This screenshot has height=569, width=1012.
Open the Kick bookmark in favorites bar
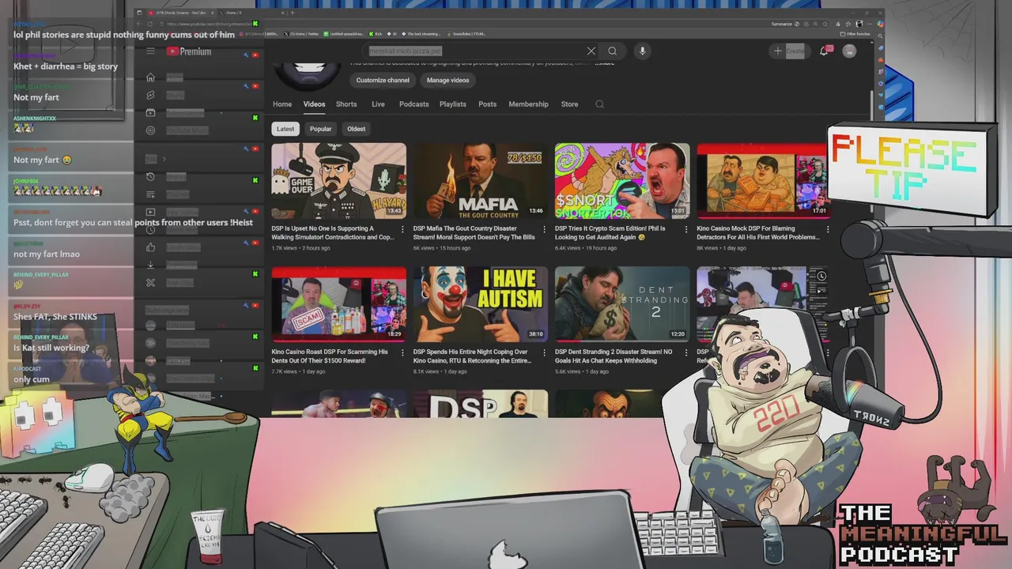pos(376,34)
